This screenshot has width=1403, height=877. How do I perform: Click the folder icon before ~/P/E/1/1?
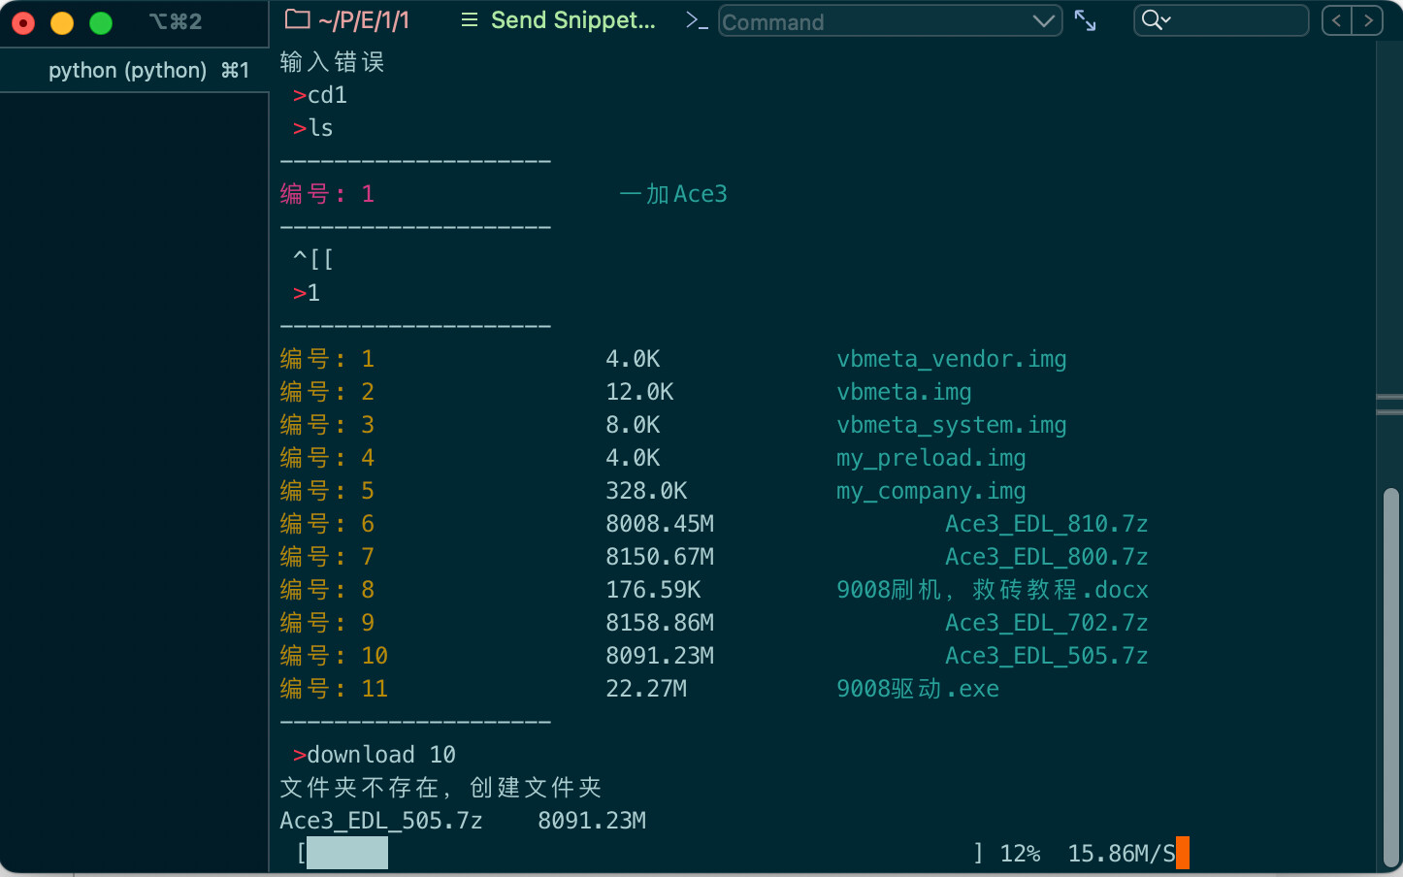(297, 19)
